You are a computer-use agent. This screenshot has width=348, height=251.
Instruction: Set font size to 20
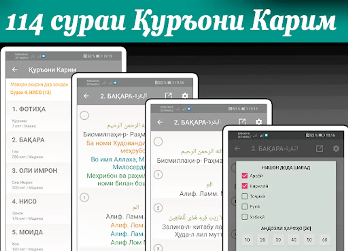pyautogui.click(x=263, y=240)
